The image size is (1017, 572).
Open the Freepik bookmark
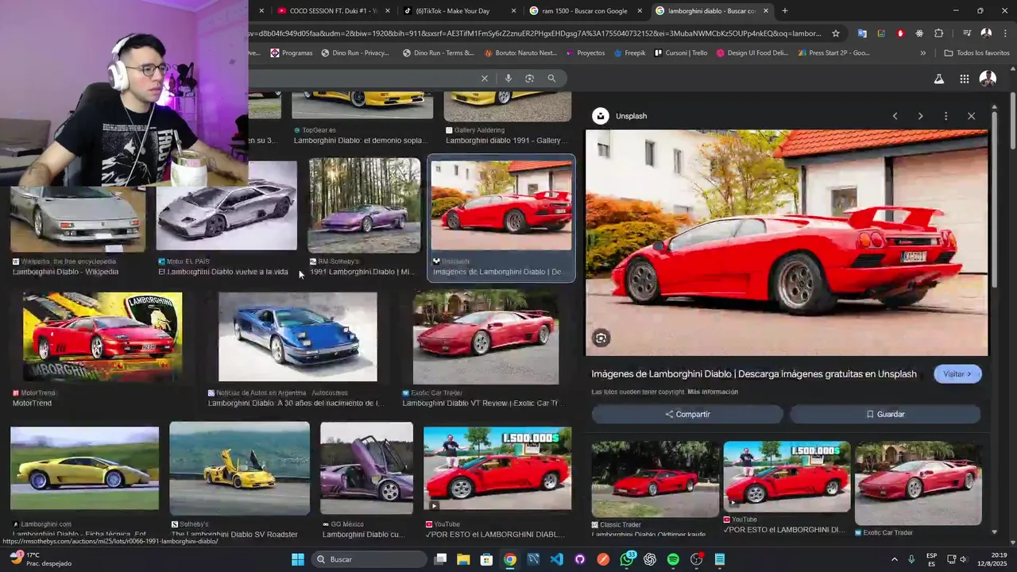click(x=628, y=53)
